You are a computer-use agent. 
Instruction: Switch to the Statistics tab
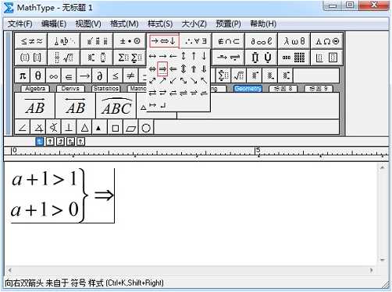click(x=106, y=89)
